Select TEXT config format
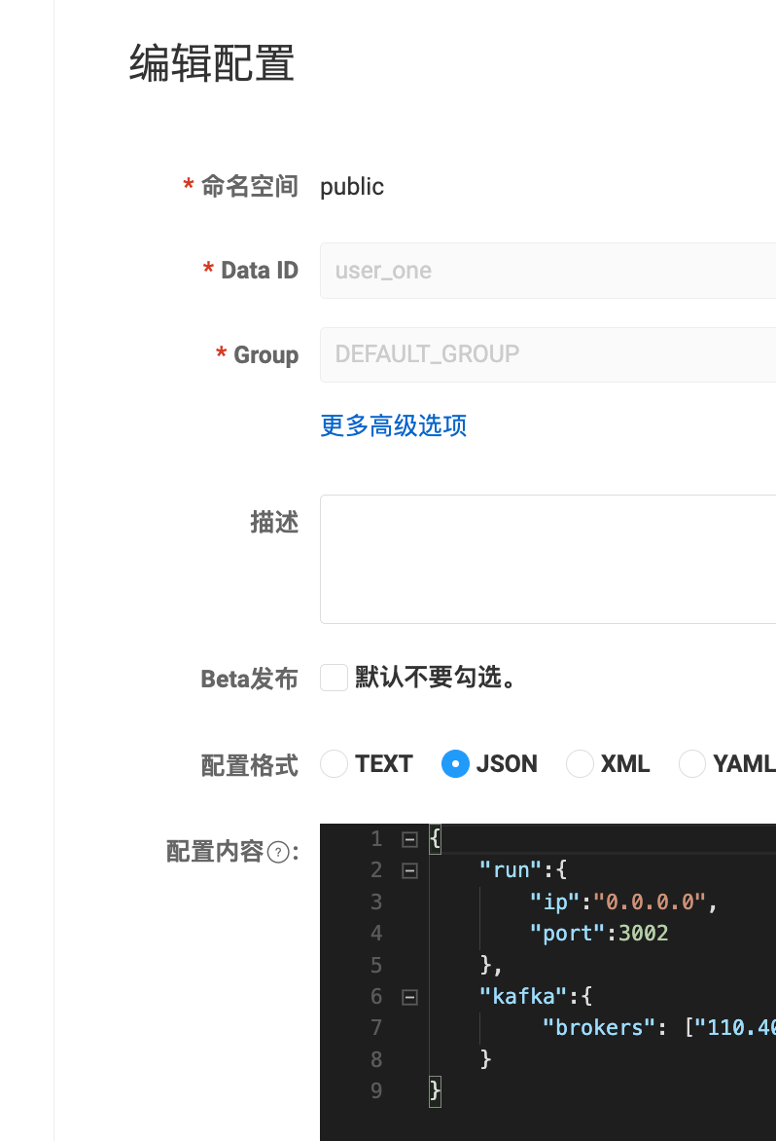 tap(335, 764)
